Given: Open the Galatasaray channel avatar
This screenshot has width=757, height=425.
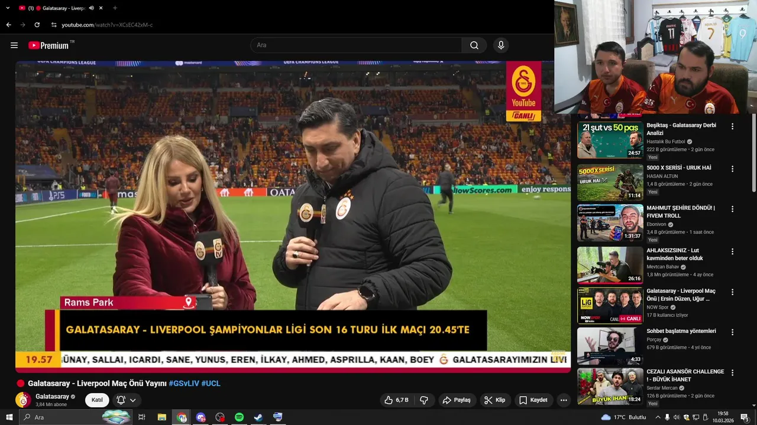Looking at the screenshot, I should pyautogui.click(x=23, y=400).
